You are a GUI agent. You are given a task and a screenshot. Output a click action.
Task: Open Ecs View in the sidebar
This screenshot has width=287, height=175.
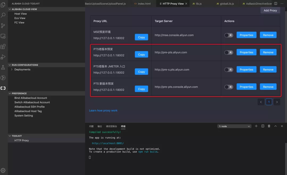(20, 18)
